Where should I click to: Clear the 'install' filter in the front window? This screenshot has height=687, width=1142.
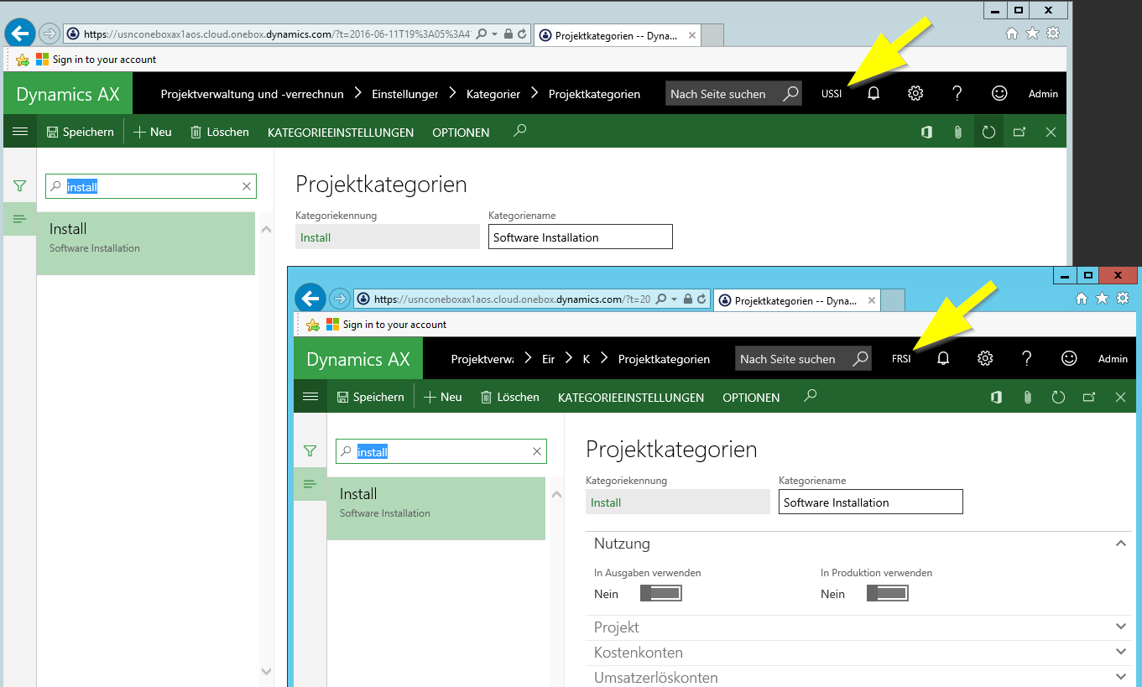coord(537,451)
